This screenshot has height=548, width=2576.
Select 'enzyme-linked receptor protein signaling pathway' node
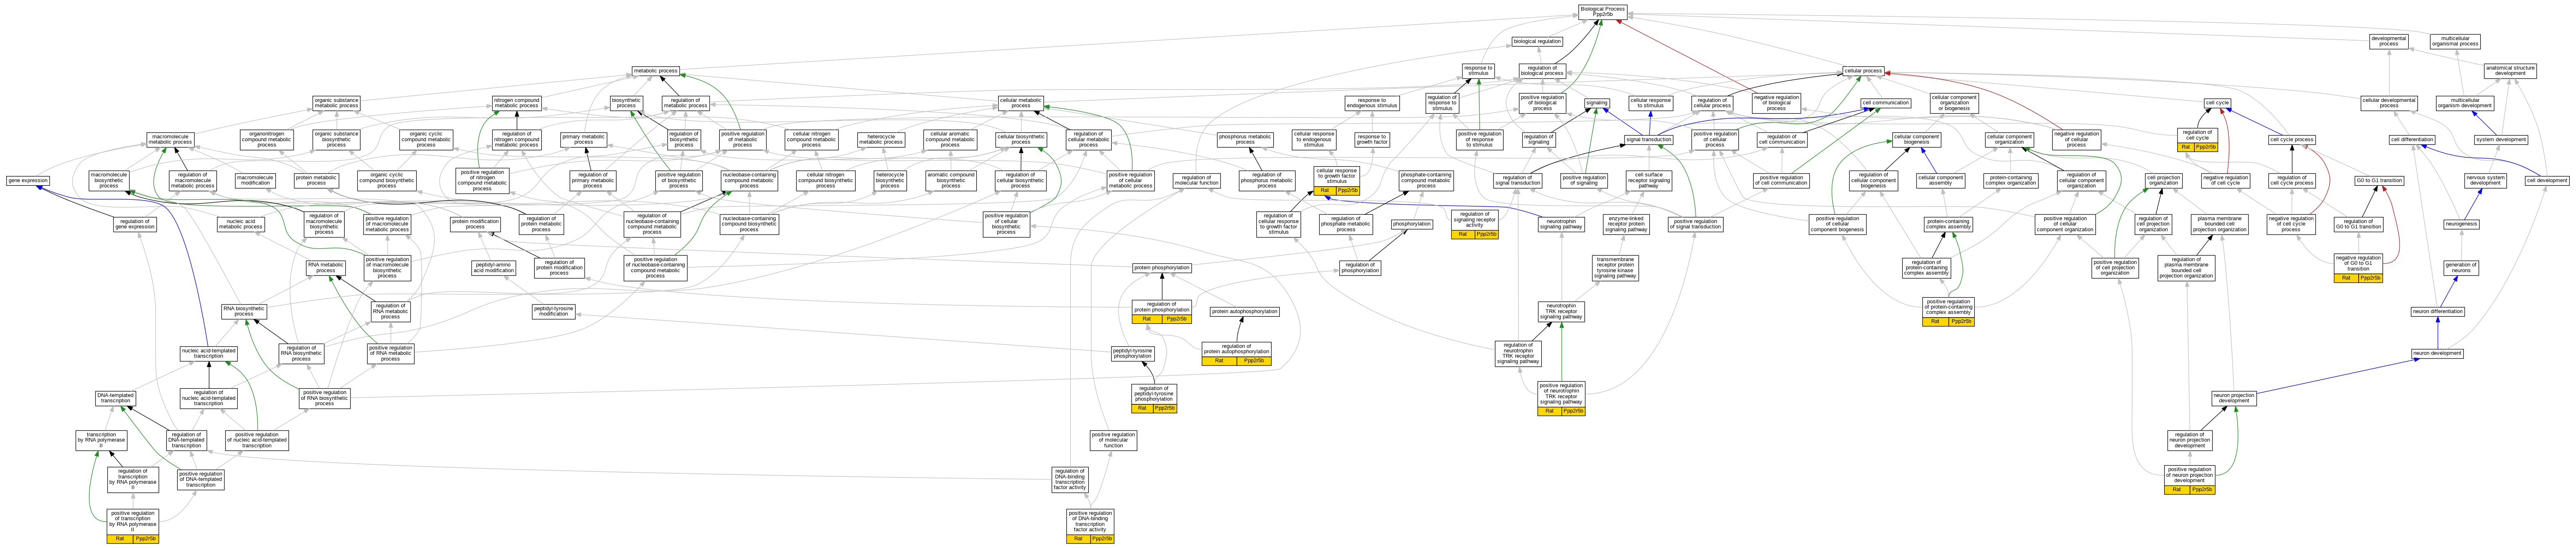[1626, 224]
